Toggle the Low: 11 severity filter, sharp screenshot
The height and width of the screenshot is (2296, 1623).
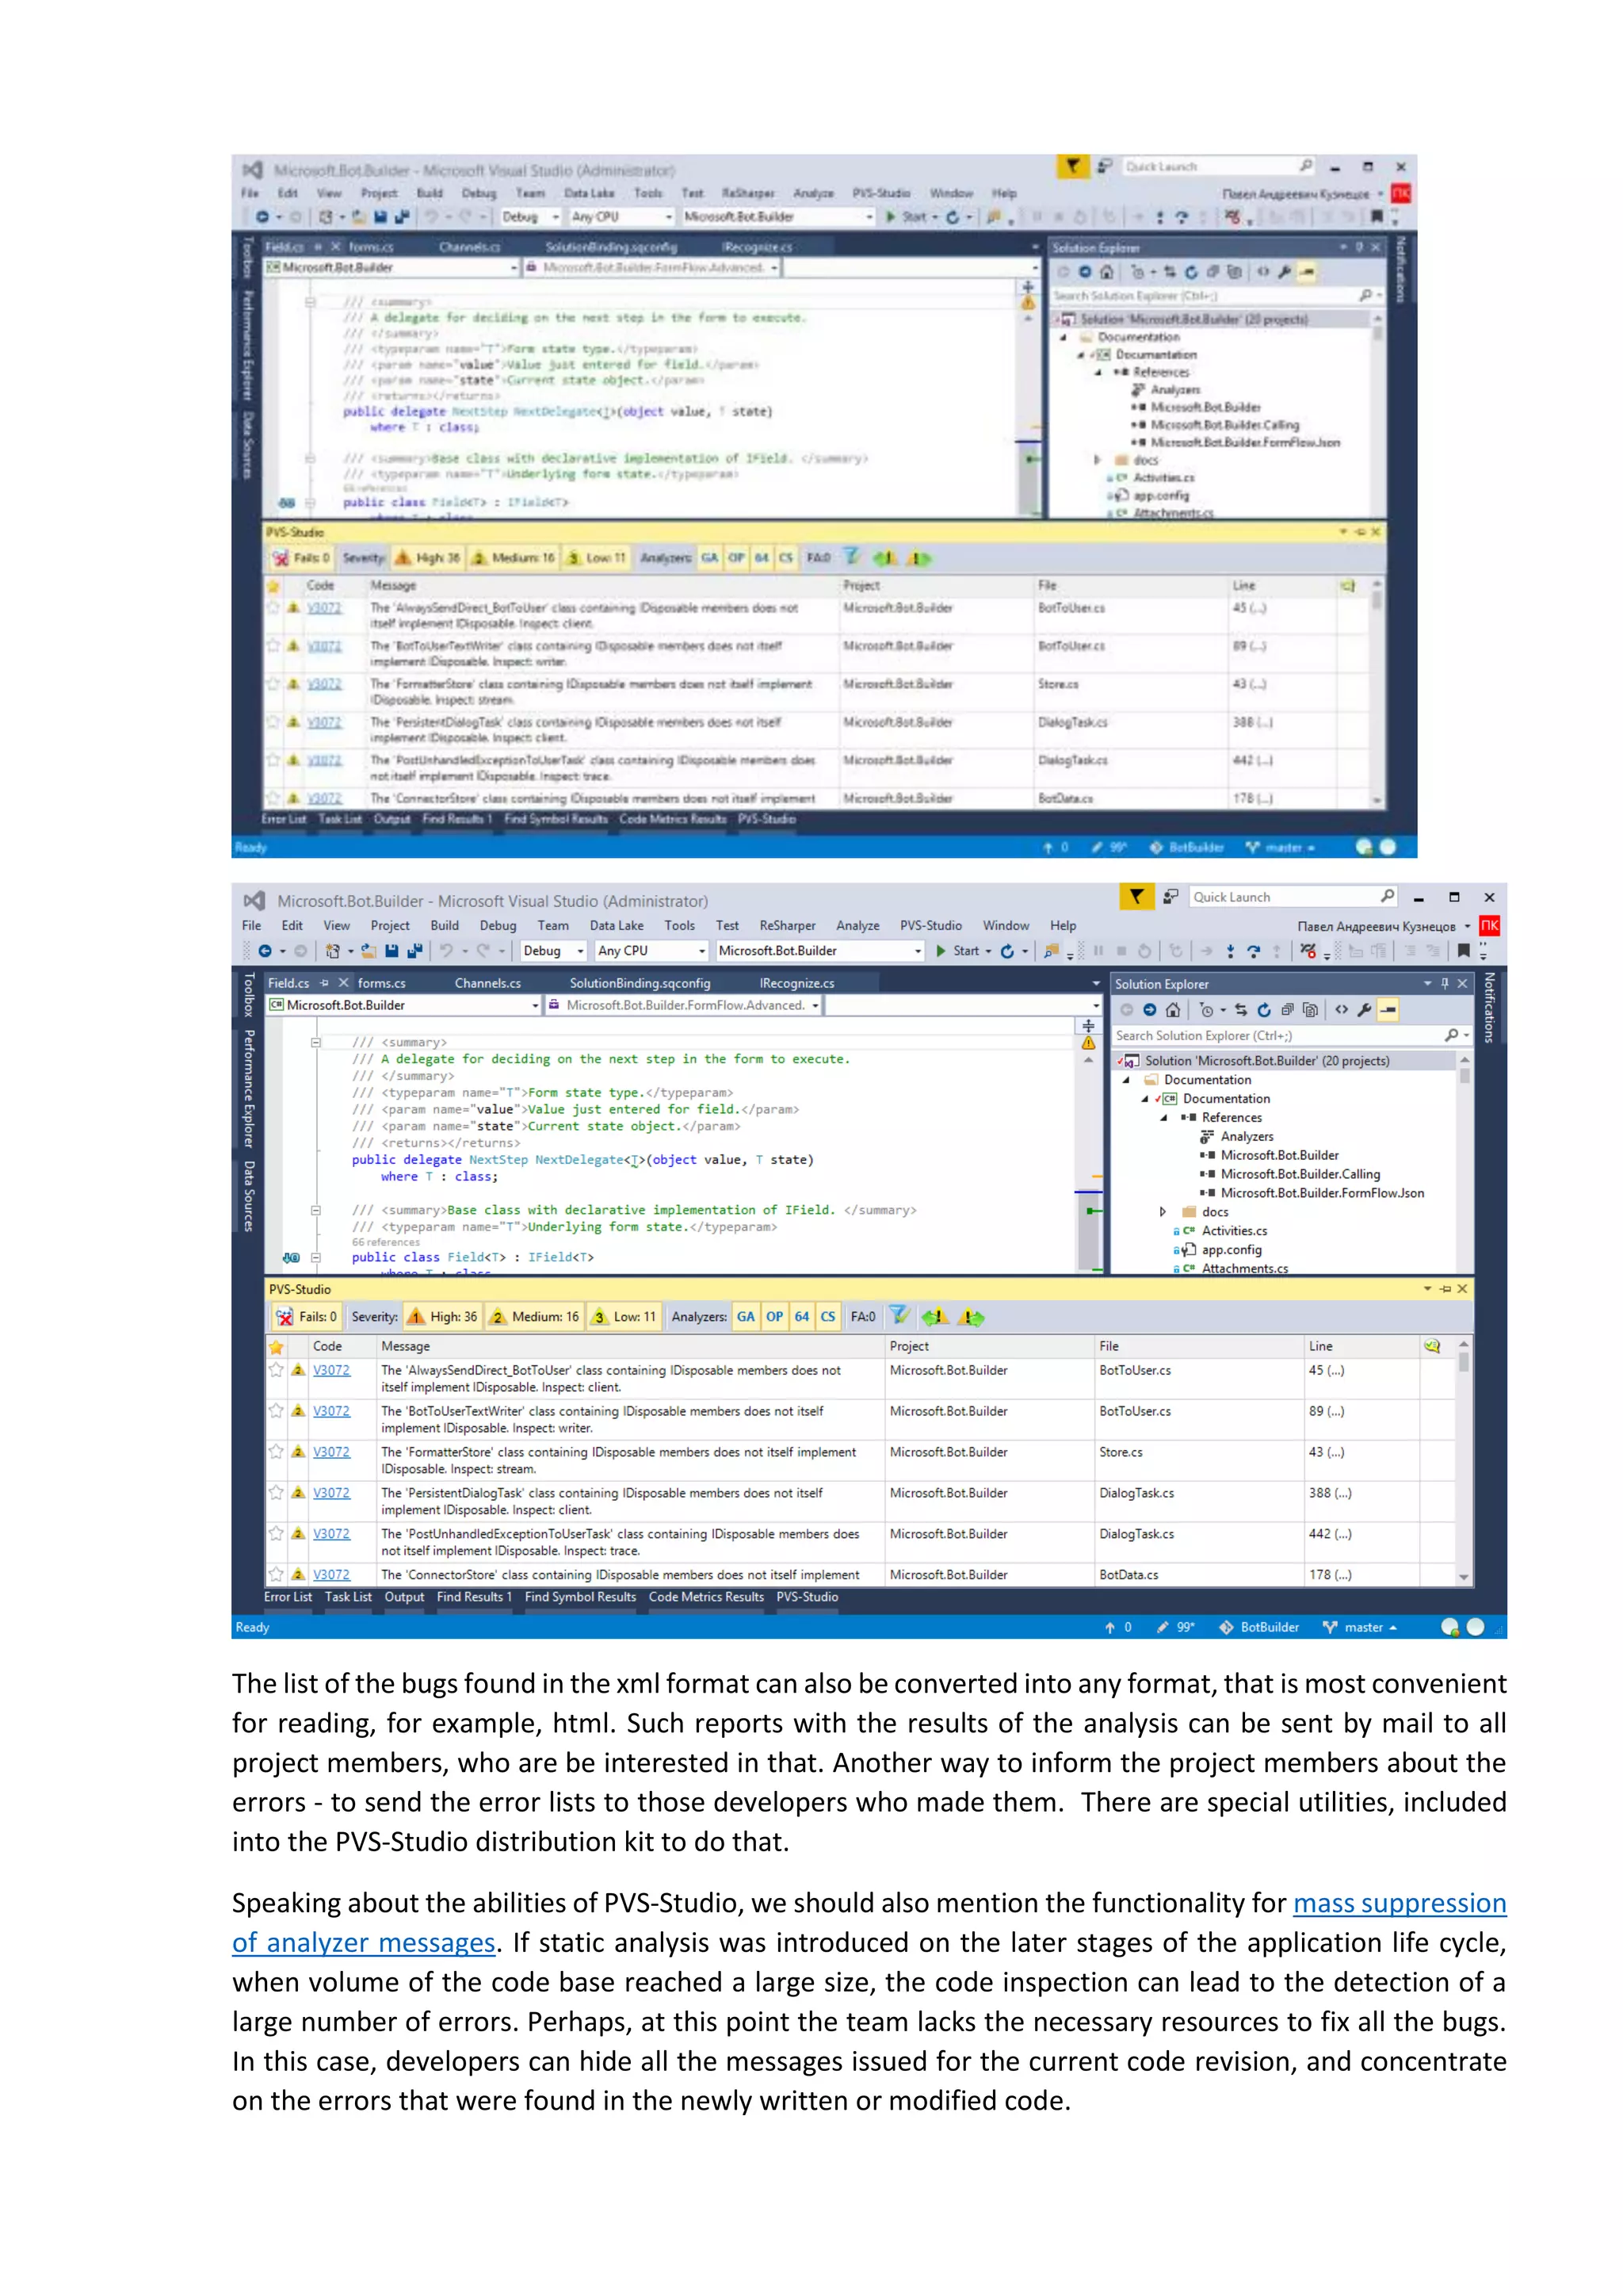tap(624, 1317)
